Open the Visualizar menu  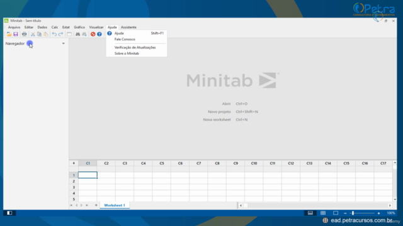pos(96,27)
